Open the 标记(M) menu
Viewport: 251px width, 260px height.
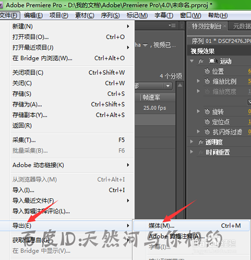coord(137,16)
